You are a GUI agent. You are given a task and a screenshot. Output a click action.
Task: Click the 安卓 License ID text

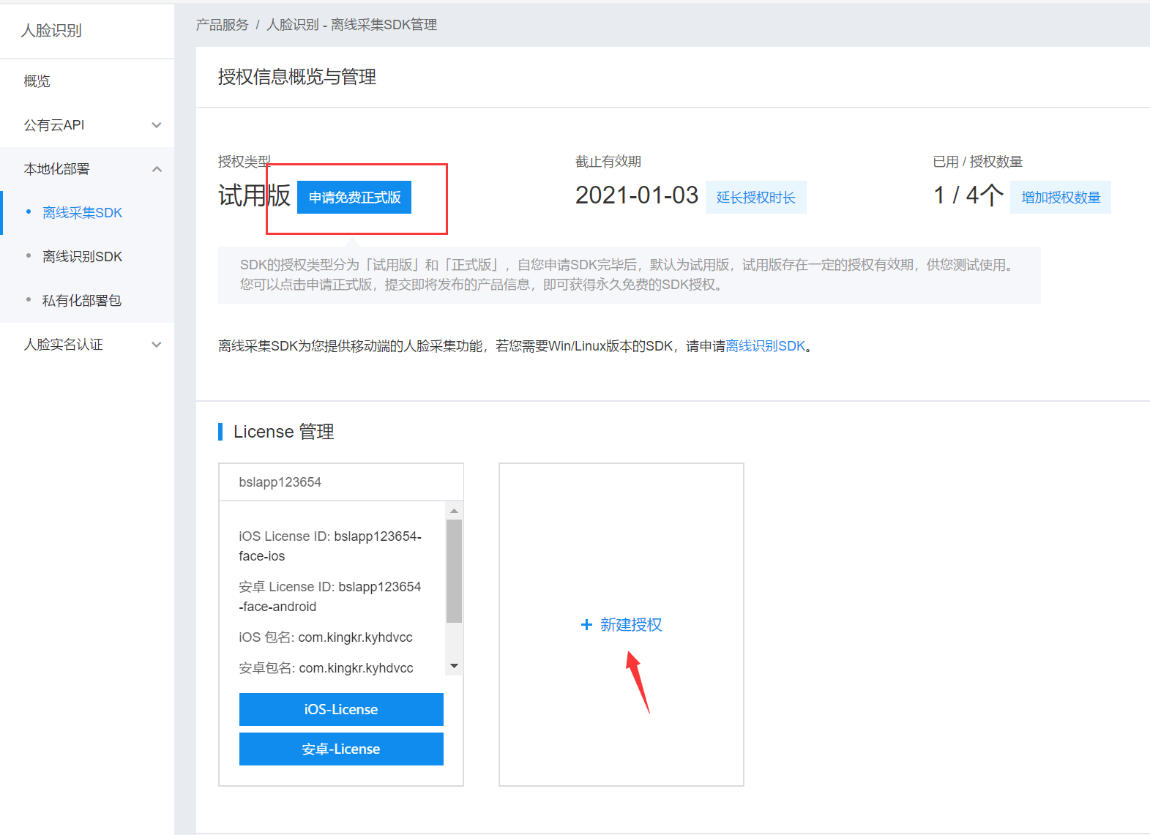point(330,596)
